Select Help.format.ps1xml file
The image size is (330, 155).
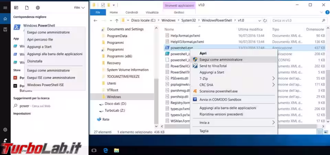click(x=185, y=36)
